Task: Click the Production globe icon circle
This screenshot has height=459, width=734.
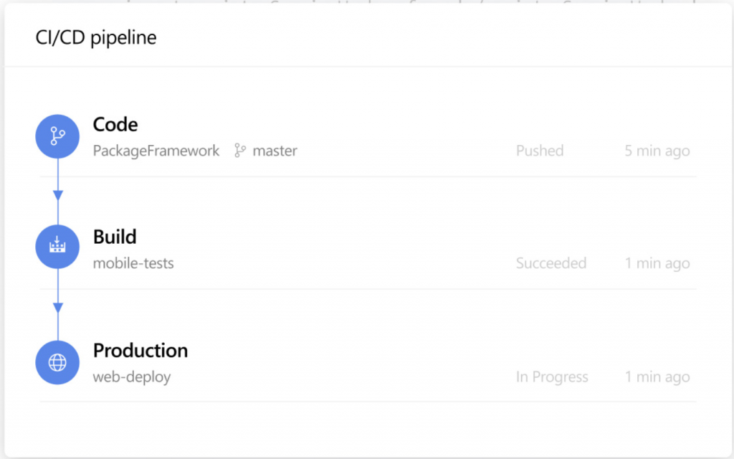Action: point(57,362)
